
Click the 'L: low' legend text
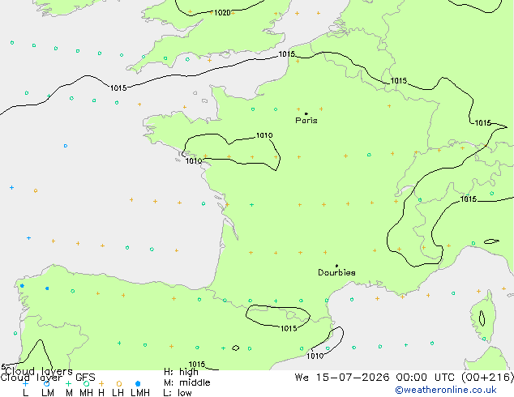[178, 393]
